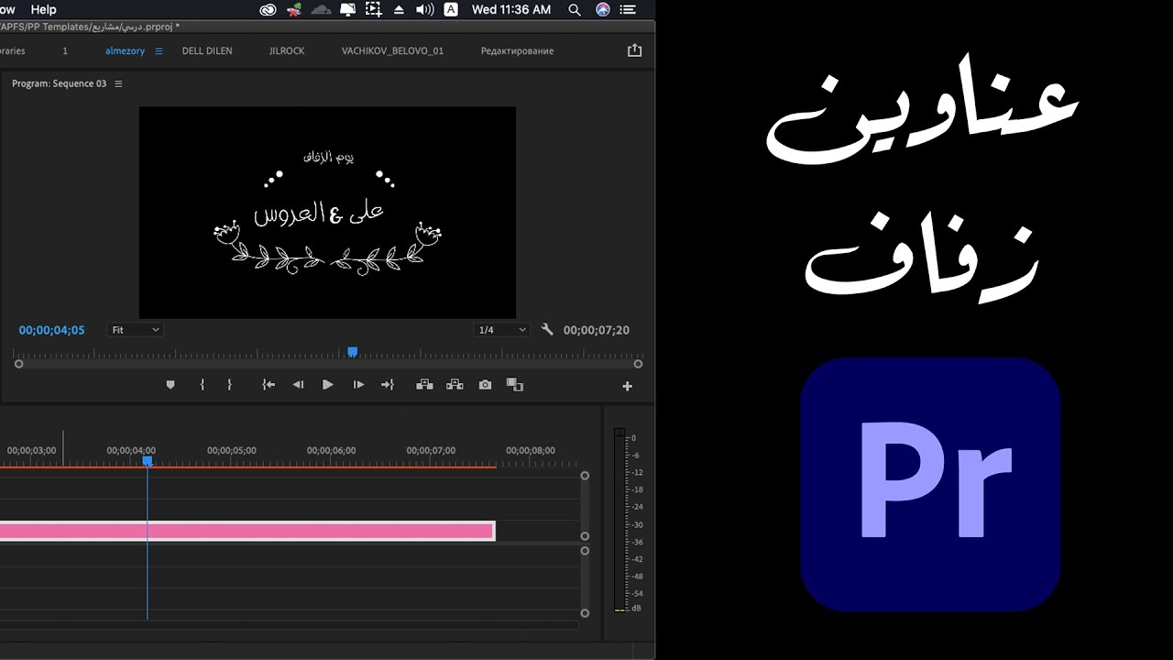
Task: Open volume control in menu bar
Action: (424, 9)
